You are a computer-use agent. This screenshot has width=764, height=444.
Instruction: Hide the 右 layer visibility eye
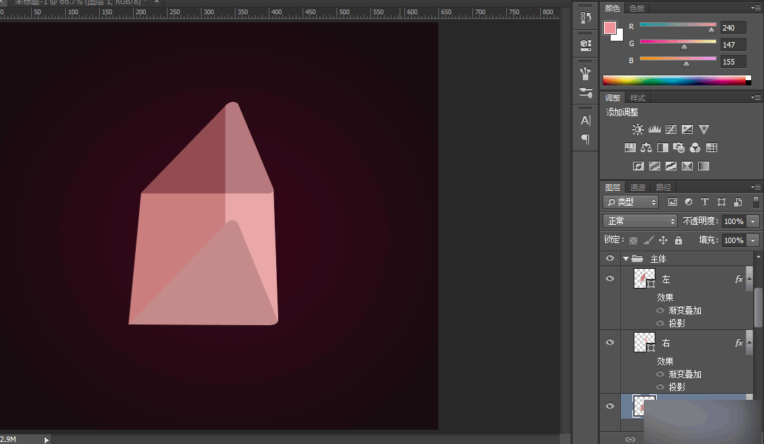click(609, 342)
